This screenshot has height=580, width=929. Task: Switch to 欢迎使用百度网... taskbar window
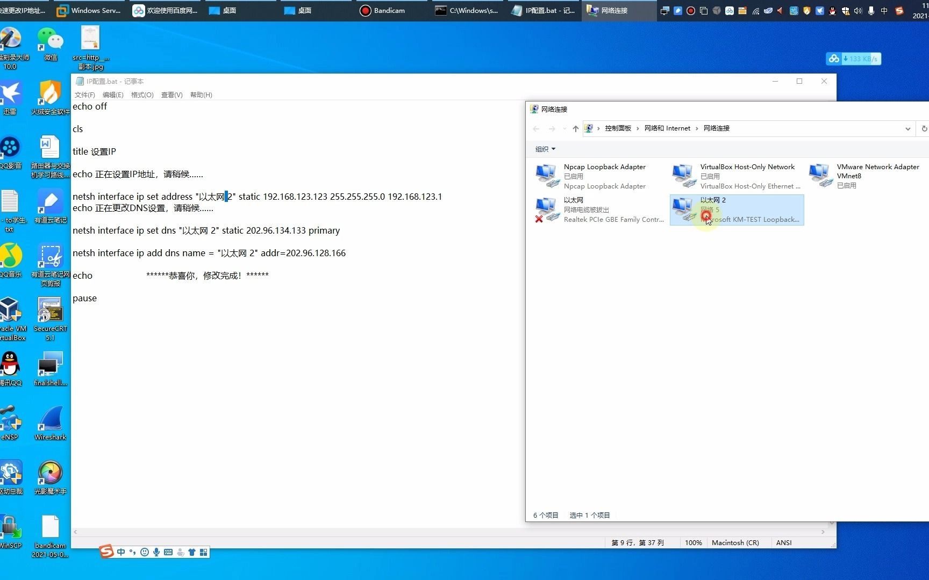(x=166, y=10)
